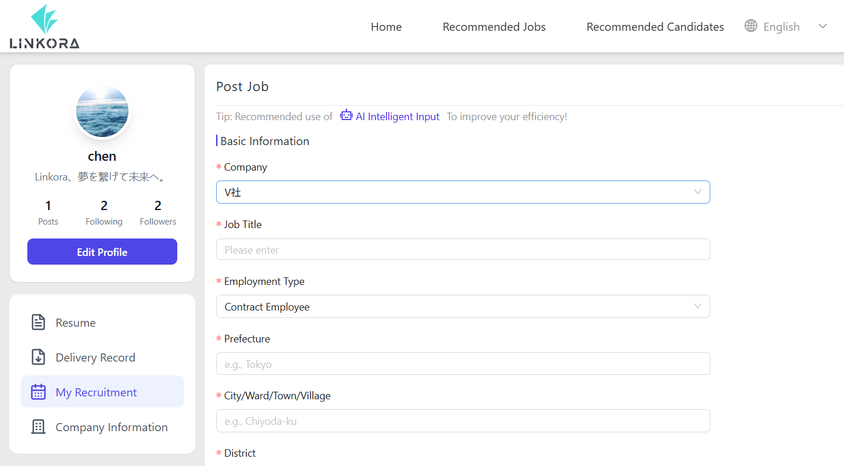Click the globe language icon
844x466 pixels.
[751, 26]
